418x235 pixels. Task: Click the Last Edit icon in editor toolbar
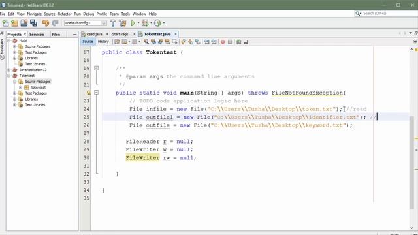point(117,42)
